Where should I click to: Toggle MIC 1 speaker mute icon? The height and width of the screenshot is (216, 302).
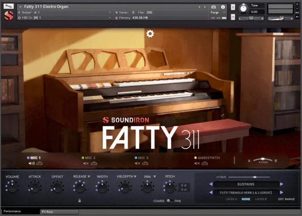coord(31,164)
